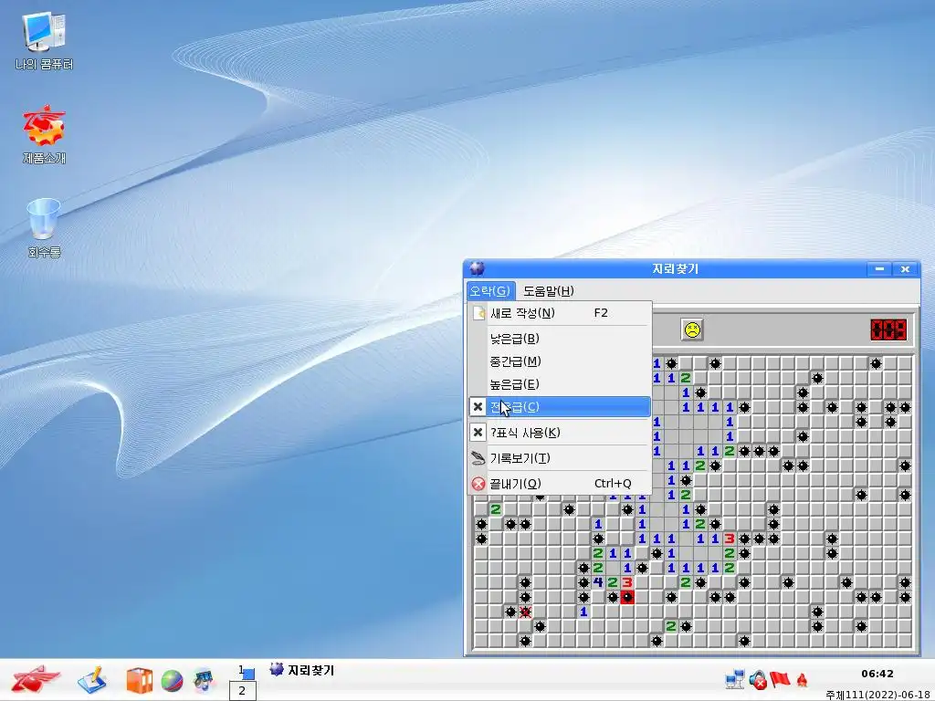Open the 도움말(H) menu
The width and height of the screenshot is (935, 701).
point(549,291)
